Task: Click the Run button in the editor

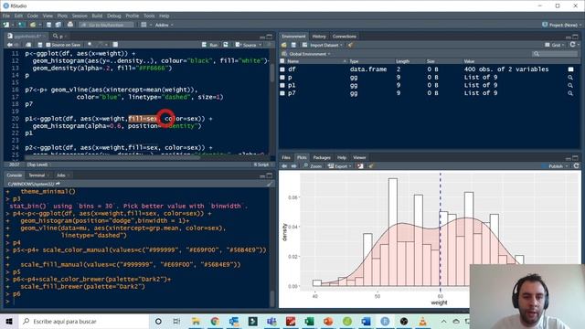Action: point(210,45)
